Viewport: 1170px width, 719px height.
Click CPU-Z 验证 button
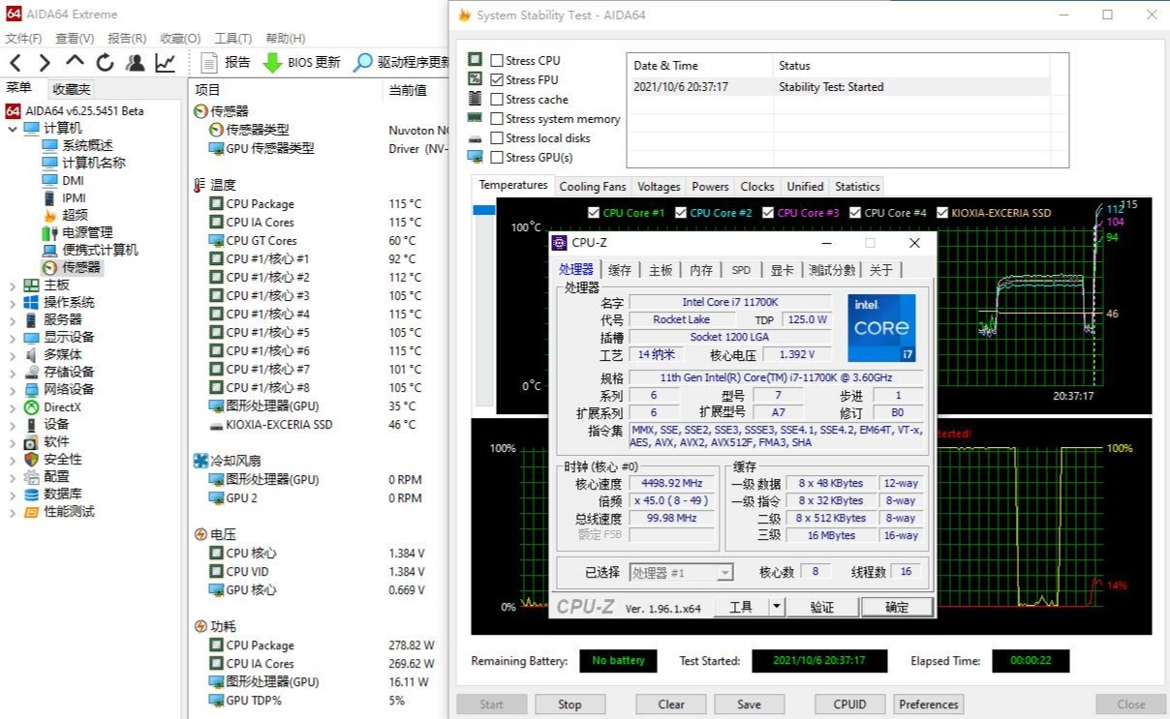(x=821, y=607)
